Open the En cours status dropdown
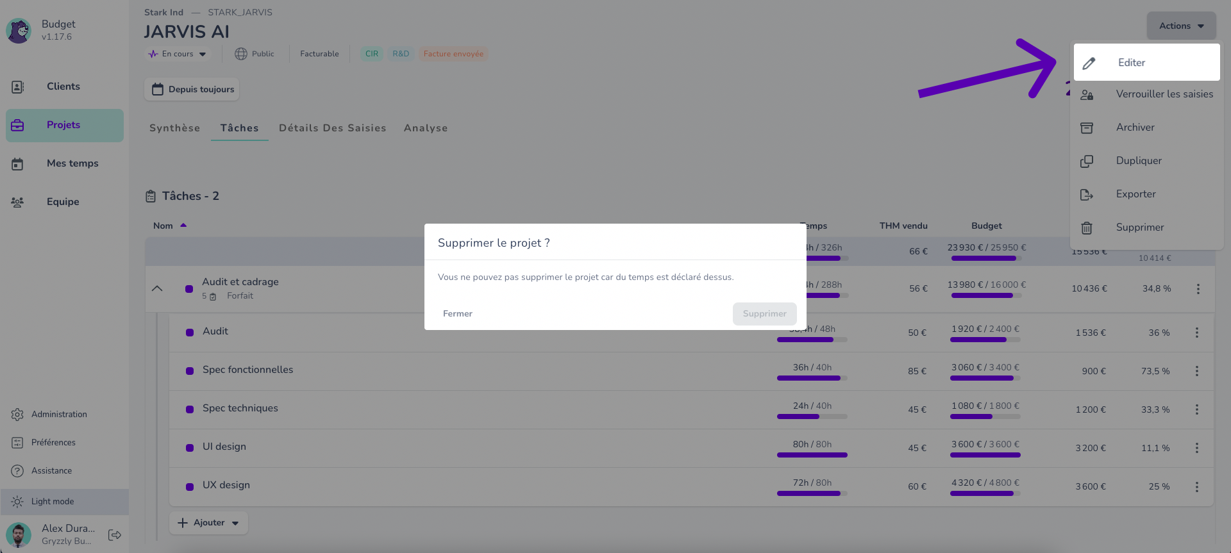This screenshot has height=553, width=1231. [x=177, y=54]
